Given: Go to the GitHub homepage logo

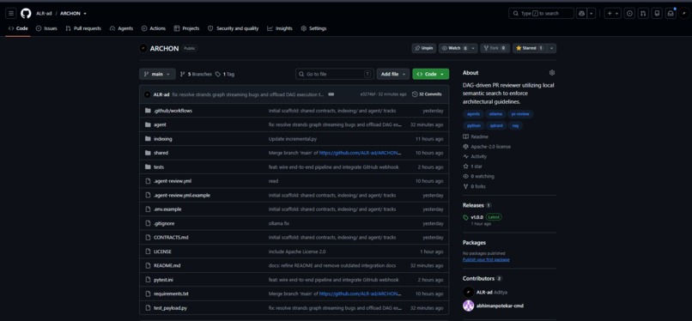Looking at the screenshot, I should pyautogui.click(x=26, y=13).
